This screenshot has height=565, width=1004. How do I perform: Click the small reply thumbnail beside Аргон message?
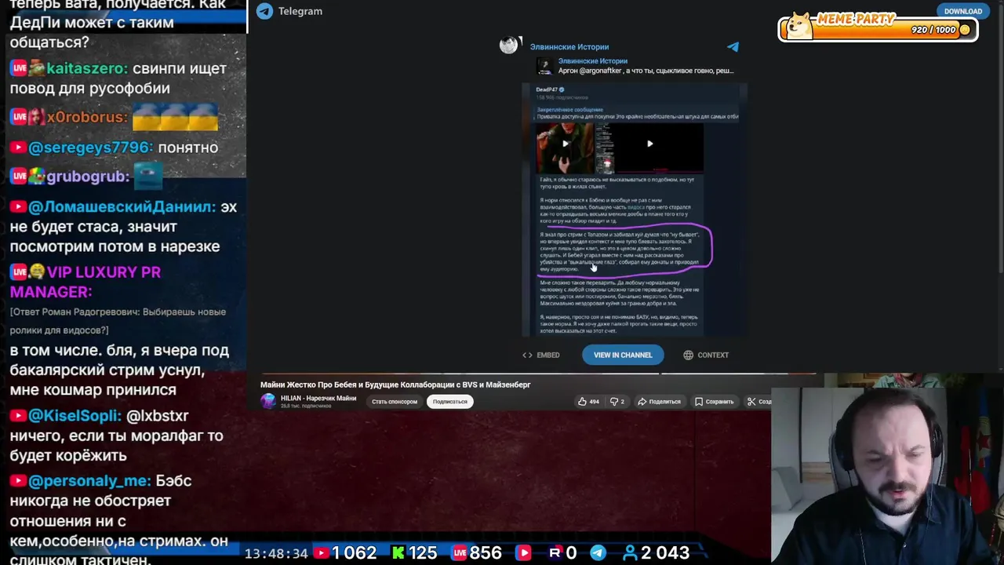(x=544, y=66)
